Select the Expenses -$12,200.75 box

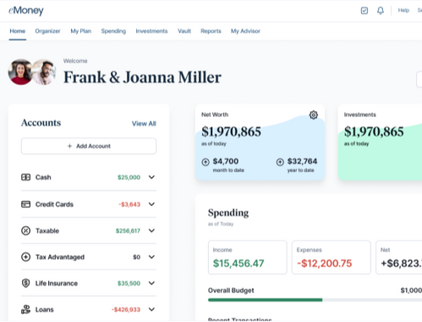332,258
